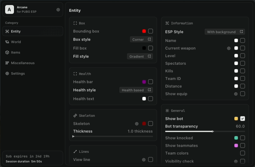The height and width of the screenshot is (167, 255).
Task: Click Visibility check gear icon
Action: 236,162
